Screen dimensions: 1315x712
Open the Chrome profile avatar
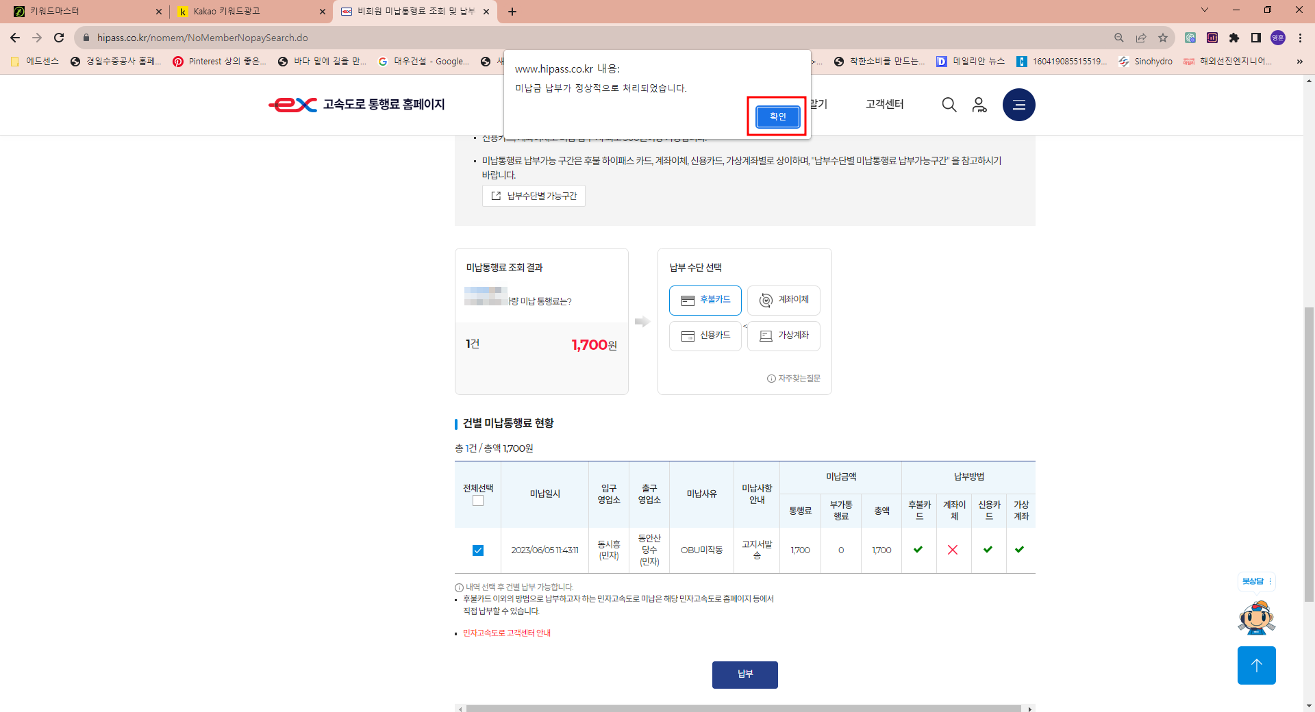tap(1278, 38)
